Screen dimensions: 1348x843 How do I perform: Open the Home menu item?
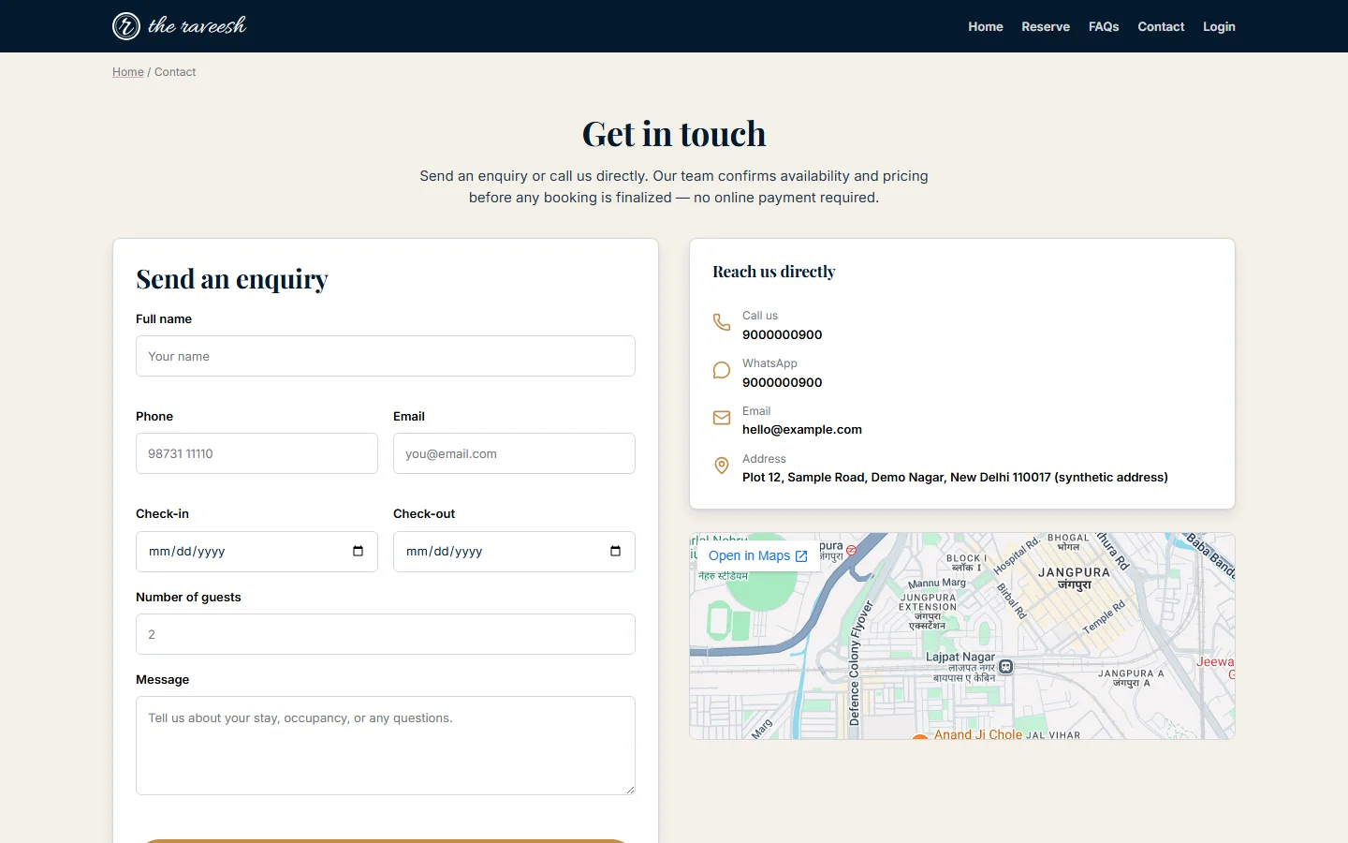(986, 26)
